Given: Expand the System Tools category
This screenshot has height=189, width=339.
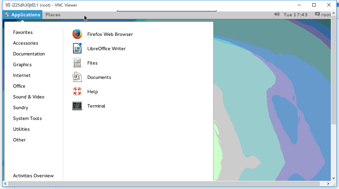Looking at the screenshot, I should click(x=27, y=118).
